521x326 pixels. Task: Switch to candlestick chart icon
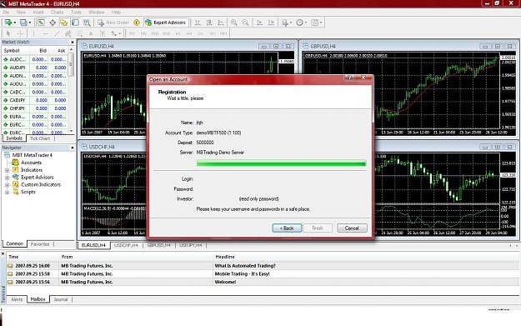point(209,23)
